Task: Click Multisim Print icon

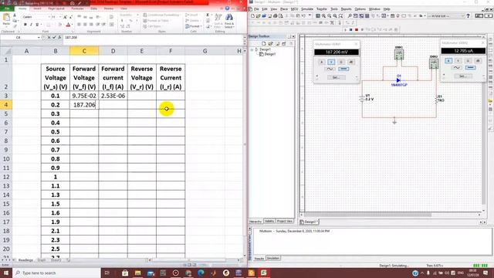Action: pos(275,15)
